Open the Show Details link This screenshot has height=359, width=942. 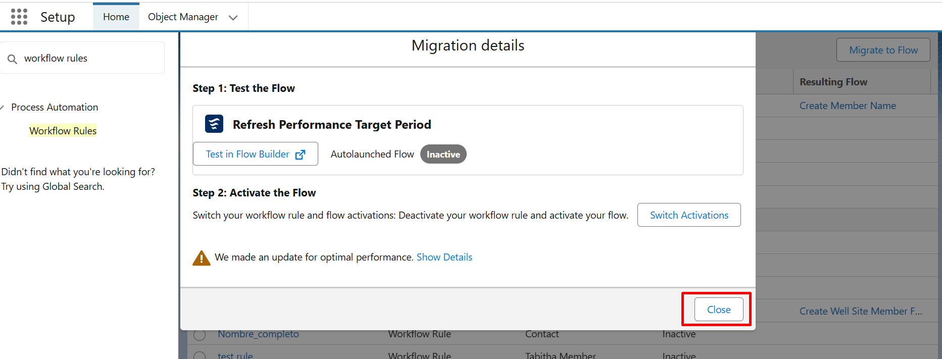click(x=444, y=257)
